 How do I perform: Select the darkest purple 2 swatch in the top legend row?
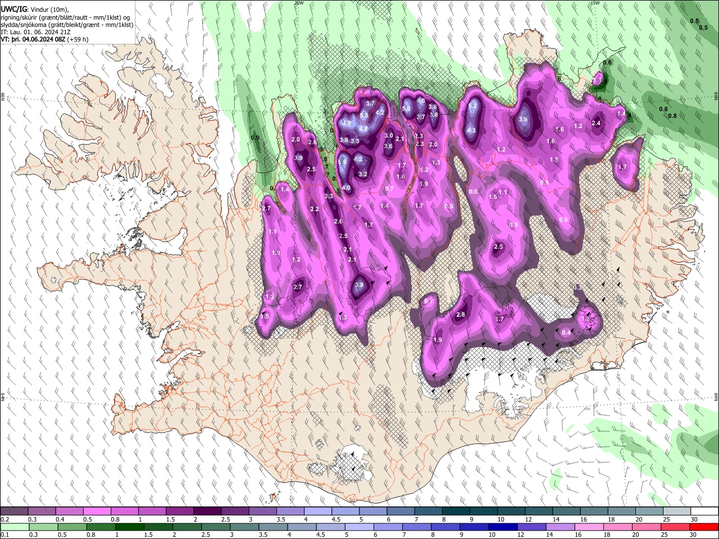pos(207,511)
